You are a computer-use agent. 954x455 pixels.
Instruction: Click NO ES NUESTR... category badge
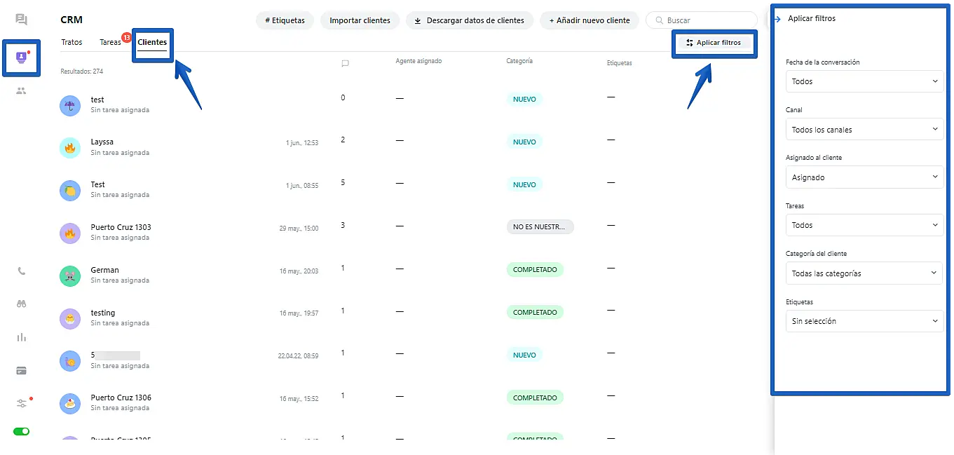point(540,227)
